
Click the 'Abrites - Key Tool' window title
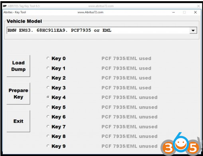click(x=15, y=12)
